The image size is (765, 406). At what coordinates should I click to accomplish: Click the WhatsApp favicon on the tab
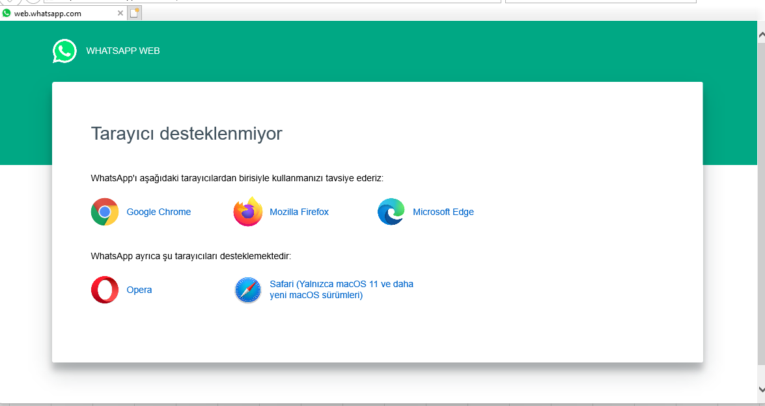[7, 13]
